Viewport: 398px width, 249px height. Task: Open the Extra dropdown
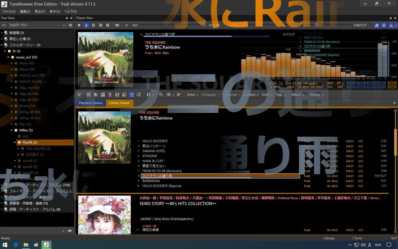click(267, 95)
